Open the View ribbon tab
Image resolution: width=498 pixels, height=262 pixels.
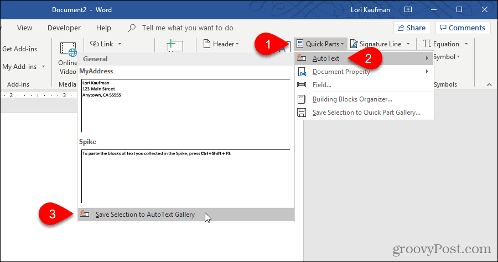[24, 28]
